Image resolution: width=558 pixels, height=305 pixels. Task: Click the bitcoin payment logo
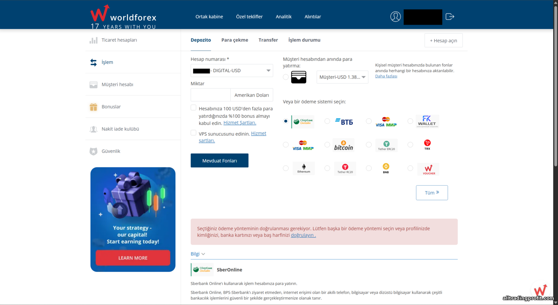[343, 145]
